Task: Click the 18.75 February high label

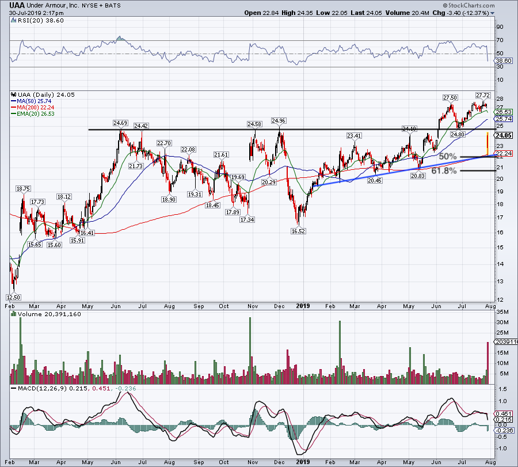Action: click(23, 189)
